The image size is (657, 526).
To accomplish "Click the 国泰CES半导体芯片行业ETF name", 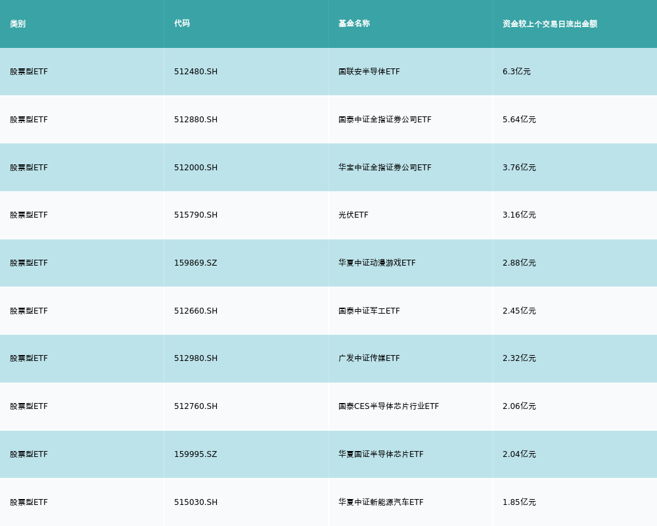I will click(x=388, y=406).
